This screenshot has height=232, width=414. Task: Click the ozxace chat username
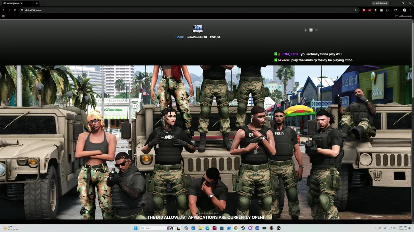(x=284, y=60)
